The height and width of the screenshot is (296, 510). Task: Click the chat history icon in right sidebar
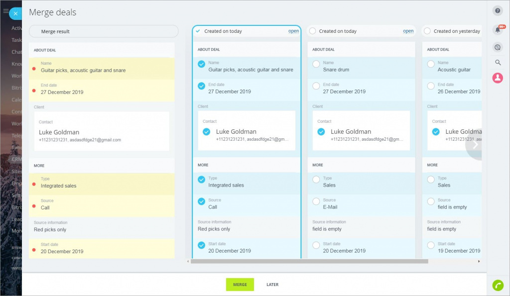[497, 47]
